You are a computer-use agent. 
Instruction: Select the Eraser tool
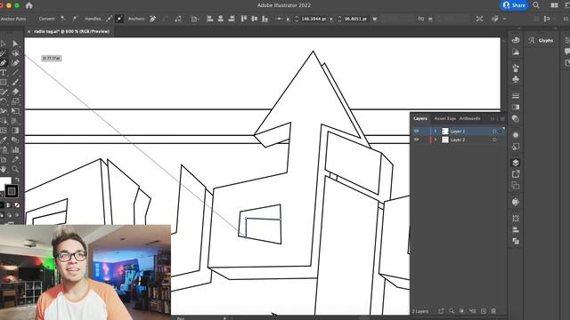(x=15, y=92)
